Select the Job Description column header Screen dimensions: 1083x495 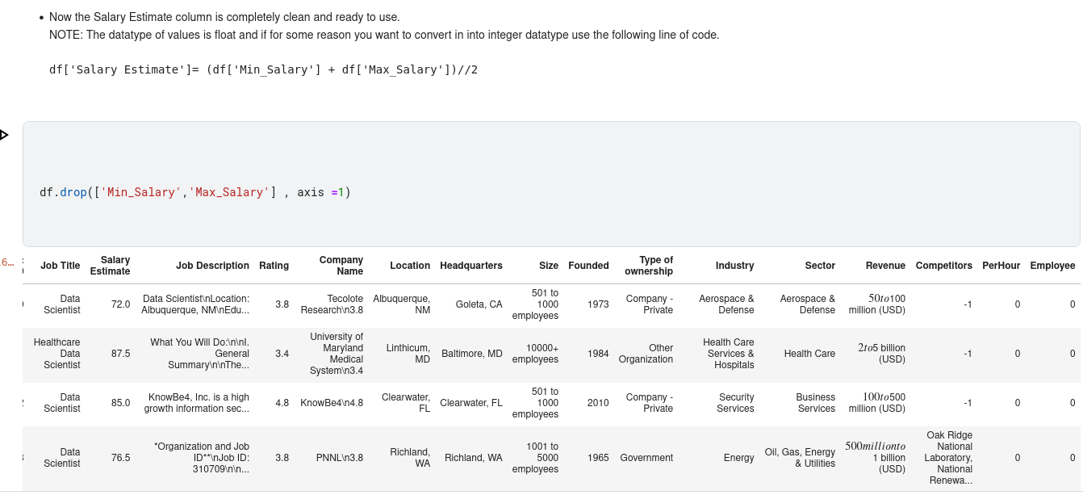pos(212,266)
